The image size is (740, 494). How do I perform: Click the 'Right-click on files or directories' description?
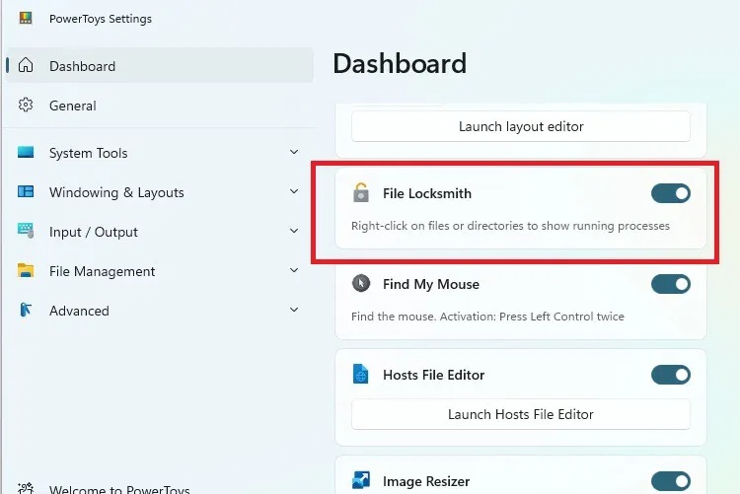[510, 226]
